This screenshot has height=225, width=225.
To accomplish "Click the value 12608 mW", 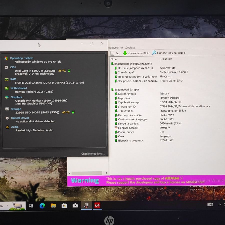I will (x=166, y=140).
